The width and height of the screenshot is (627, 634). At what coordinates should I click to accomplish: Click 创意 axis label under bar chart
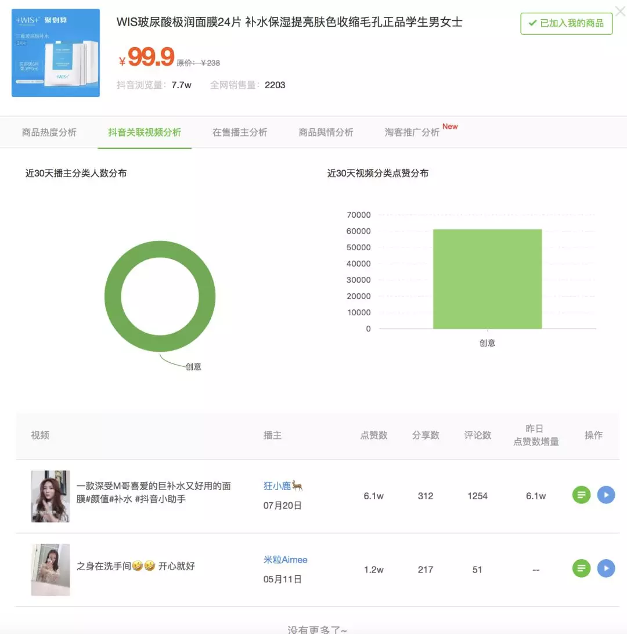[x=487, y=343]
